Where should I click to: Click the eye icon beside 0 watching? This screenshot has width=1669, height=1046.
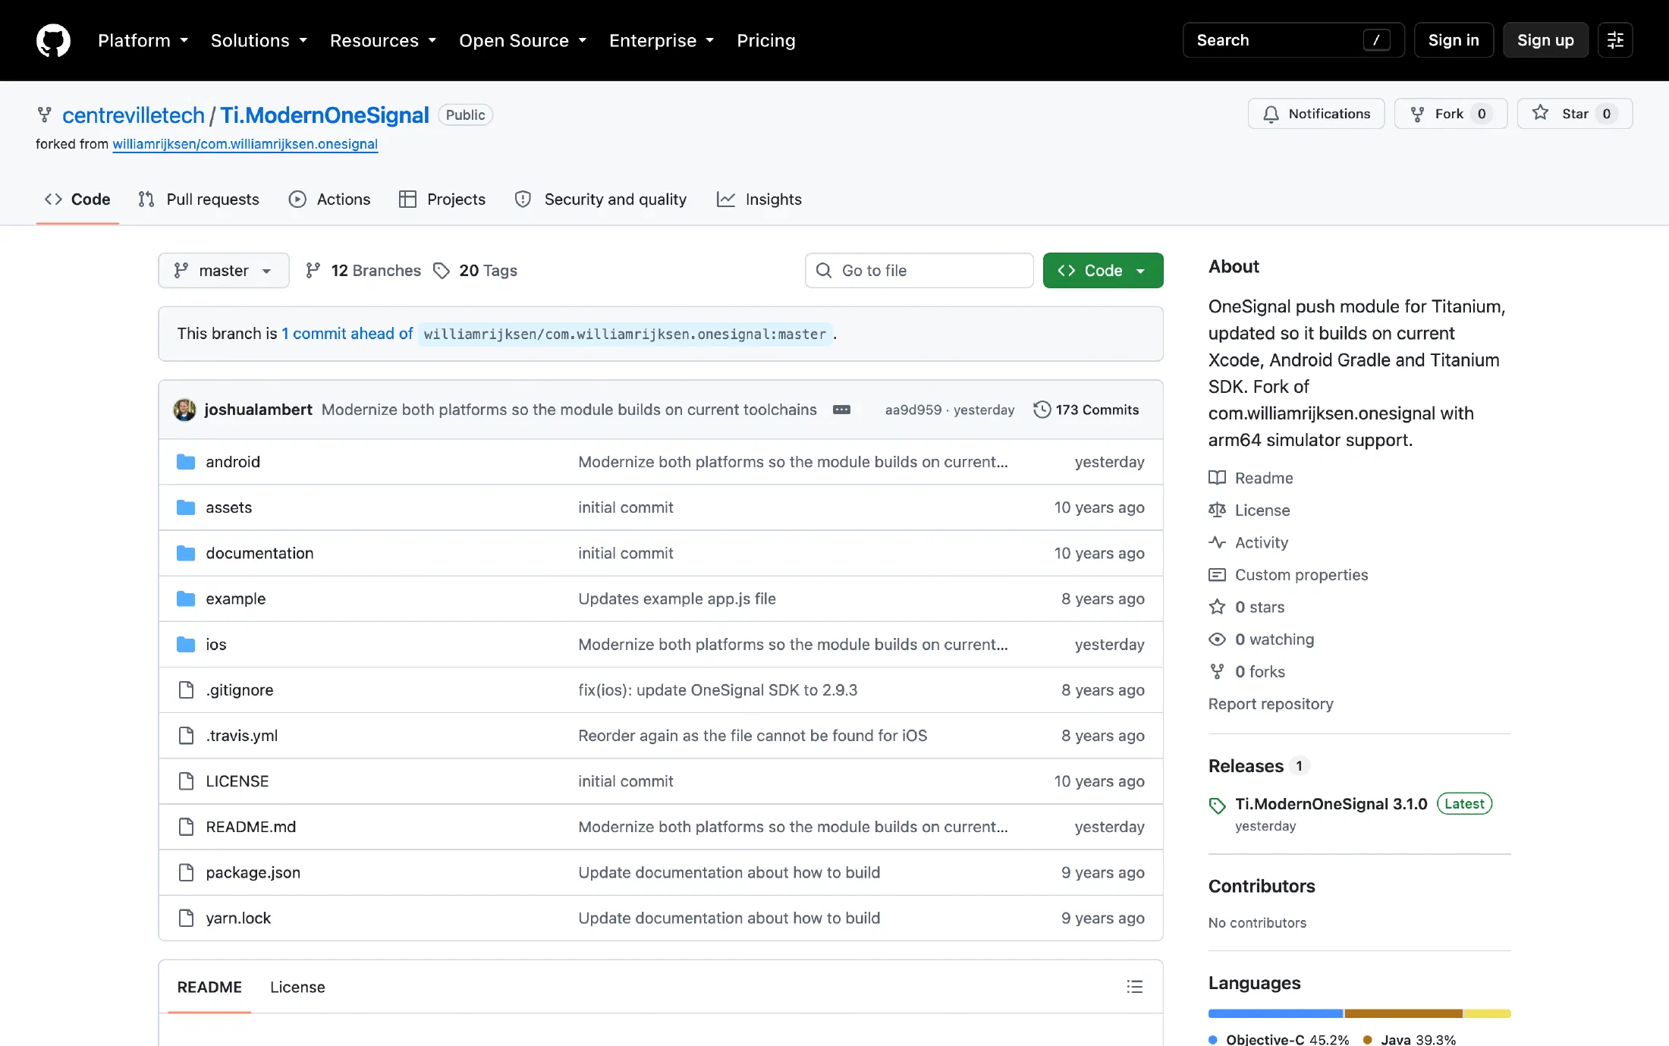1217,639
